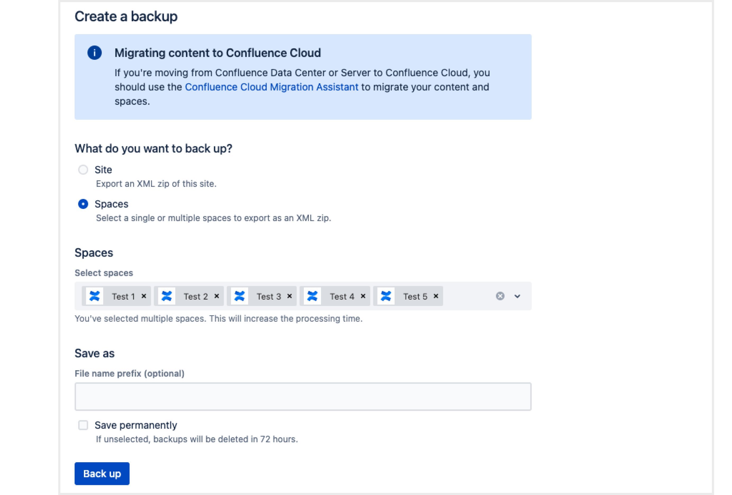732x495 pixels.
Task: Click the Test 4 tag label
Action: click(x=342, y=297)
